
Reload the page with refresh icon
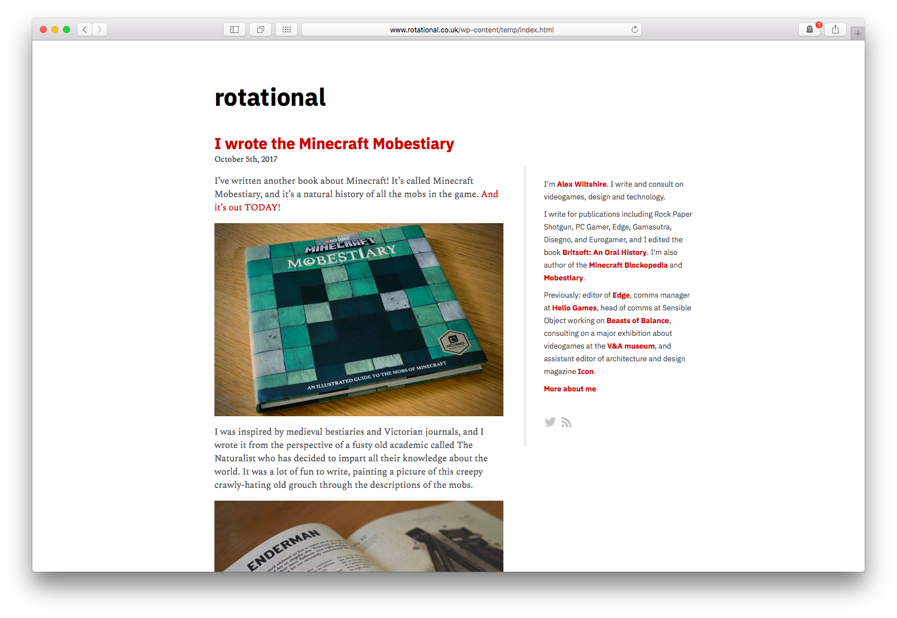[635, 29]
